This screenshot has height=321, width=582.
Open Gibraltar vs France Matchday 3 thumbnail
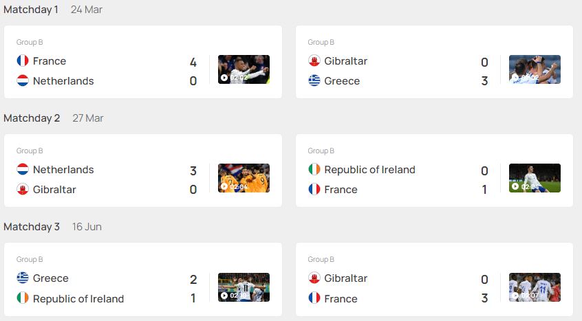click(x=535, y=287)
